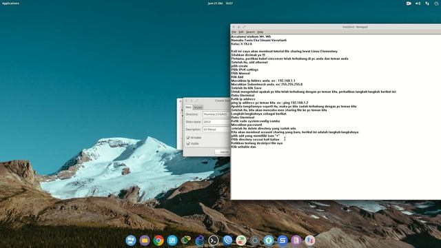The height and width of the screenshot is (248, 441).
Task: Open the sound volume indicator
Action: click(x=418, y=3)
